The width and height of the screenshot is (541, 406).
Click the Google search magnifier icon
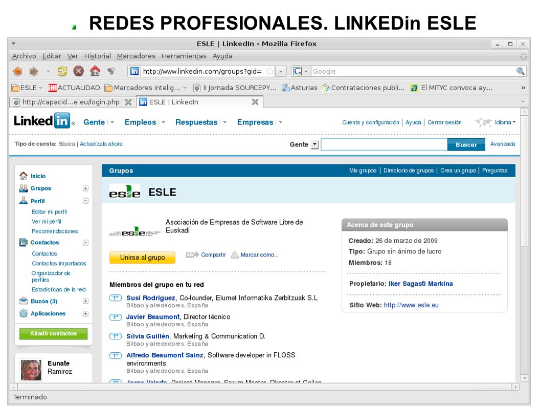coord(521,71)
